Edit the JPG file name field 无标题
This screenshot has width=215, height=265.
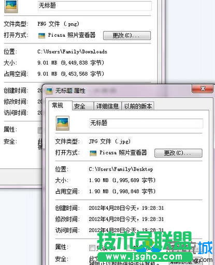[146, 123]
